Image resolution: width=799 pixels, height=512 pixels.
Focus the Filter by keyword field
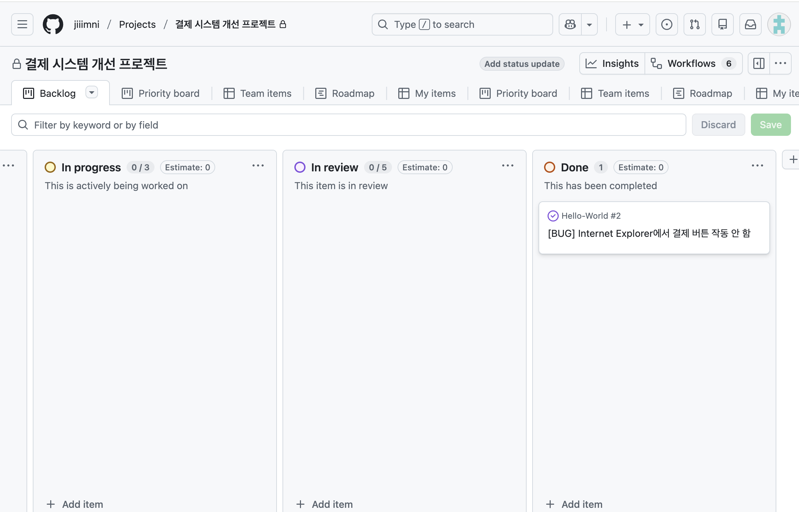click(349, 125)
